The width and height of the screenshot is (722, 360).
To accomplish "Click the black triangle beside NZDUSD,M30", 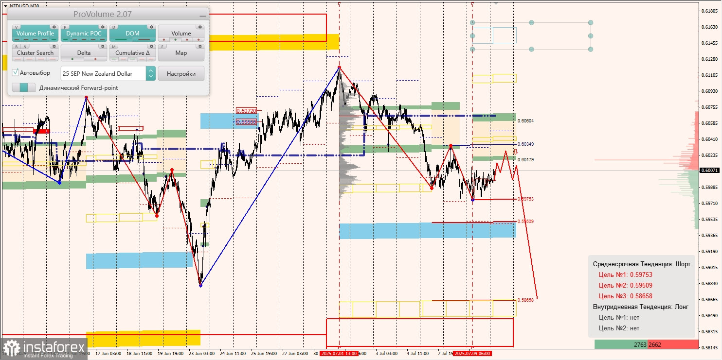I will point(5,6).
